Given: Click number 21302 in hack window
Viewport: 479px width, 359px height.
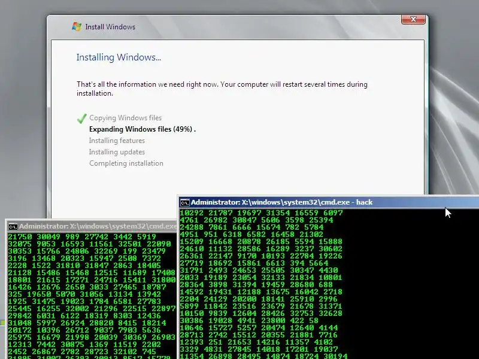Looking at the screenshot, I should tap(311, 235).
